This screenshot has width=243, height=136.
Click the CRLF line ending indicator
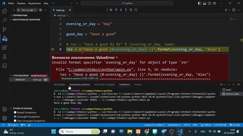click(x=195, y=125)
